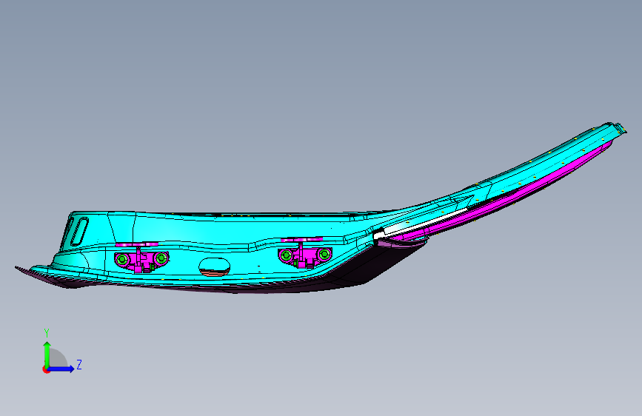Select the magenta bracket nearest the curved arm
Screen dimensions: 642x416
[304, 253]
